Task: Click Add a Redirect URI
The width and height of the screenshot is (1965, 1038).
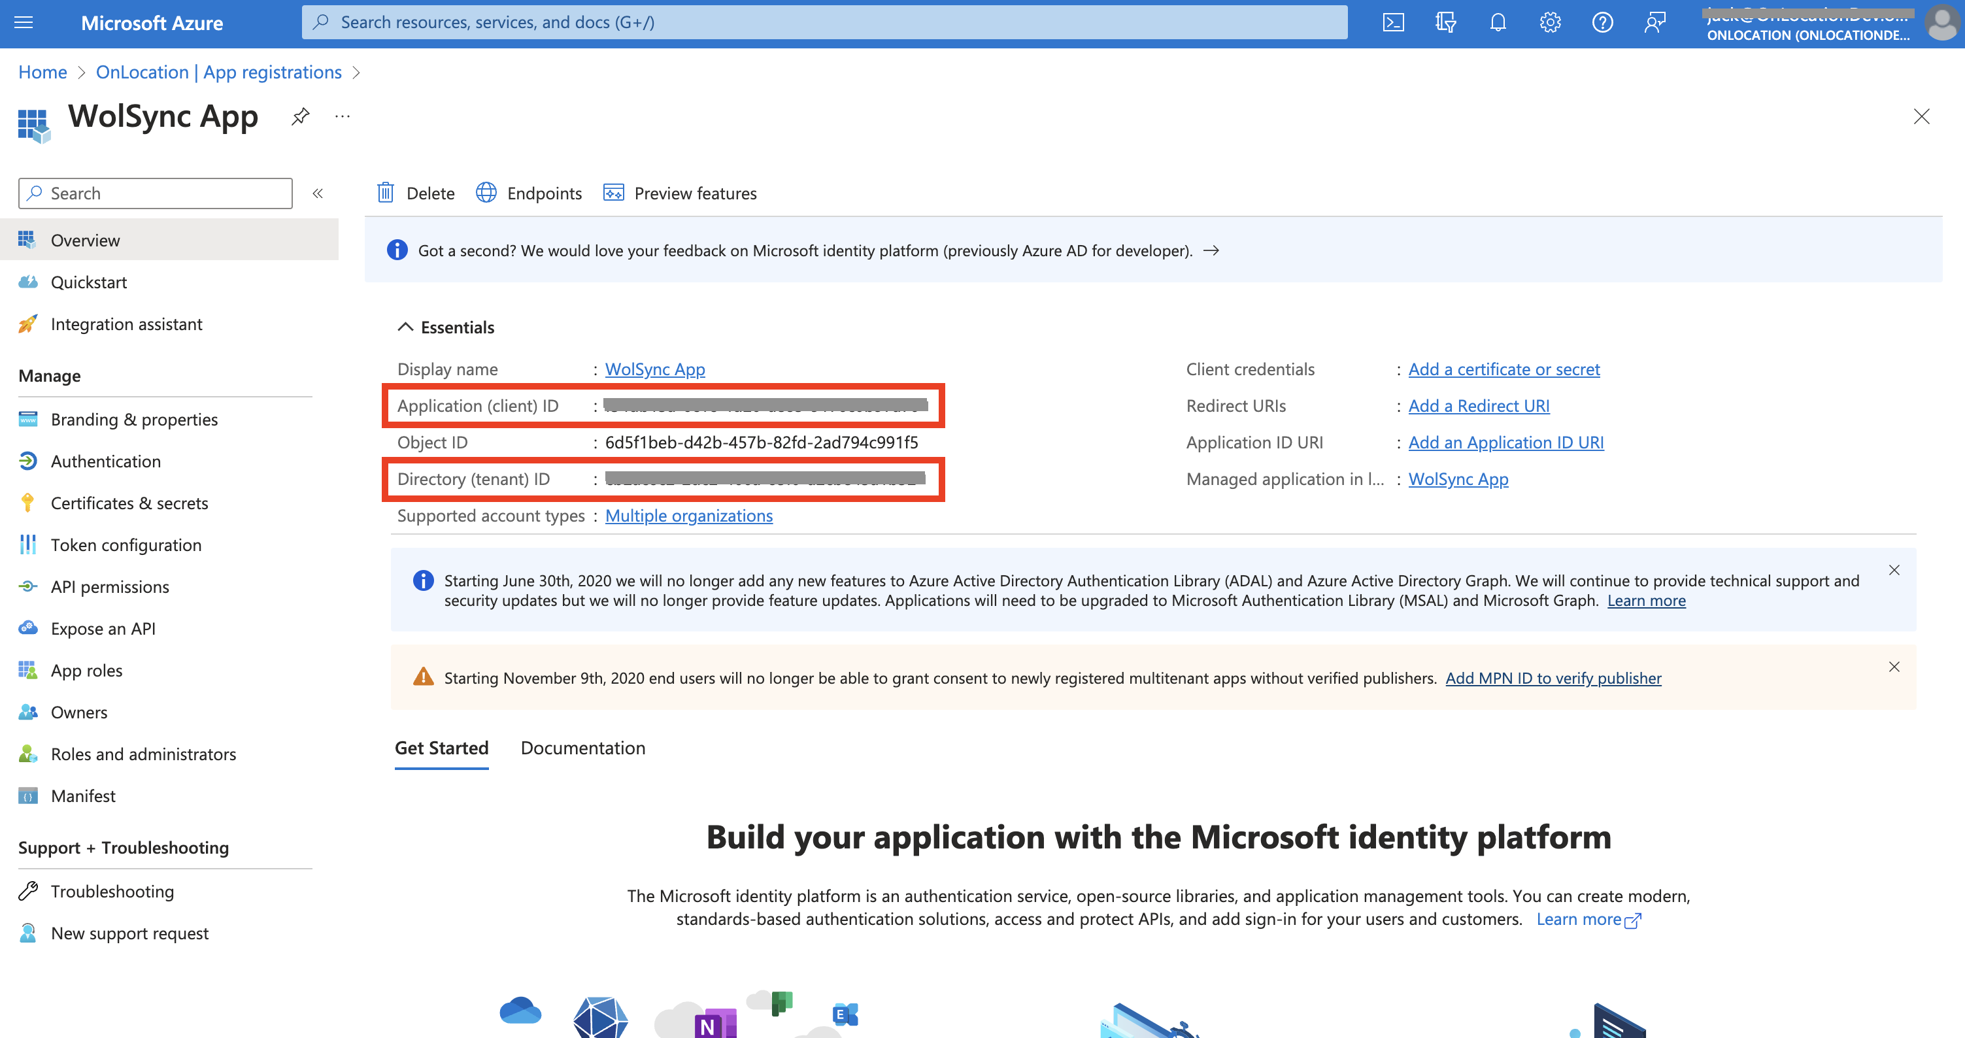Action: (1479, 406)
